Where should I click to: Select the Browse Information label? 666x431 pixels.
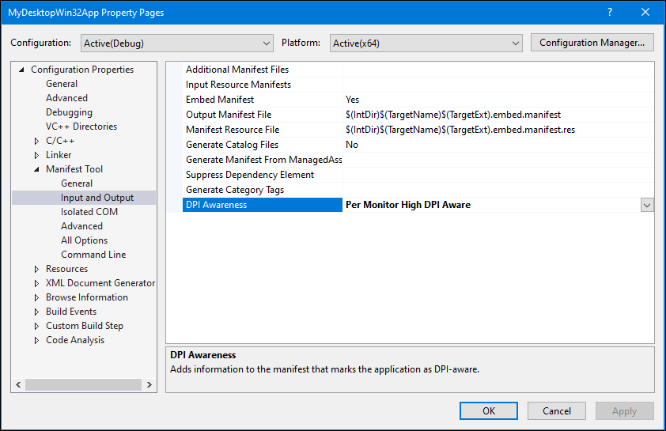pyautogui.click(x=87, y=297)
